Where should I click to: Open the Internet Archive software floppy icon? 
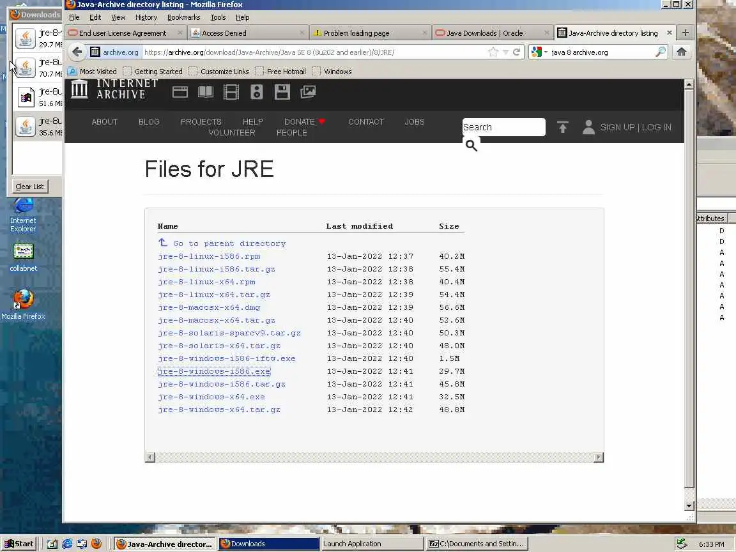[x=282, y=92]
